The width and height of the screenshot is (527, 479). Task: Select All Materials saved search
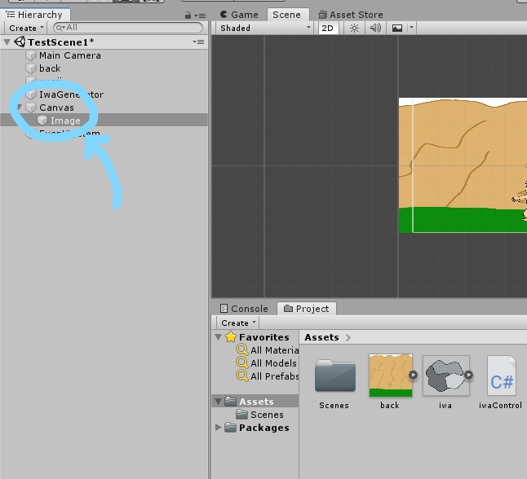(274, 350)
